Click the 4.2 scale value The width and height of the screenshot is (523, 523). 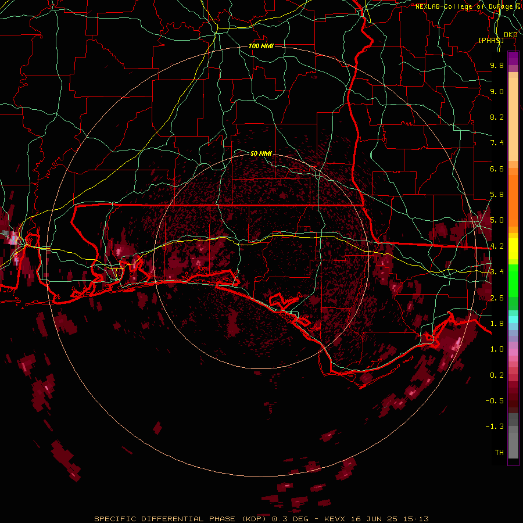point(497,246)
